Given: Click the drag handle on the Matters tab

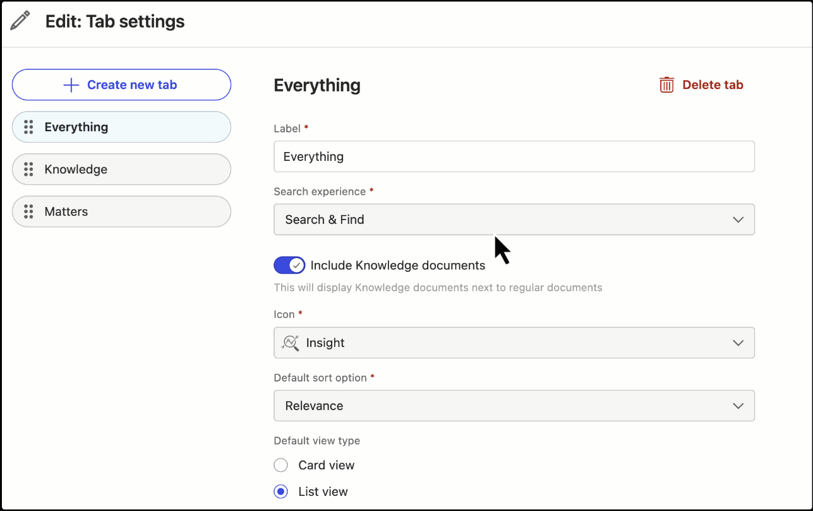Looking at the screenshot, I should click(x=28, y=211).
